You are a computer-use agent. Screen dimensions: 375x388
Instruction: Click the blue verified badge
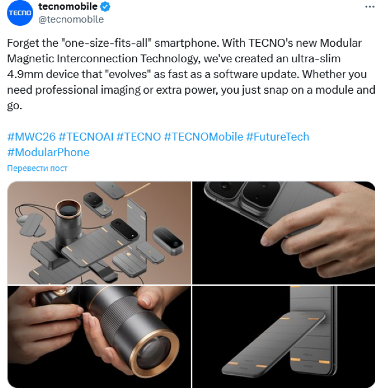(x=105, y=7)
